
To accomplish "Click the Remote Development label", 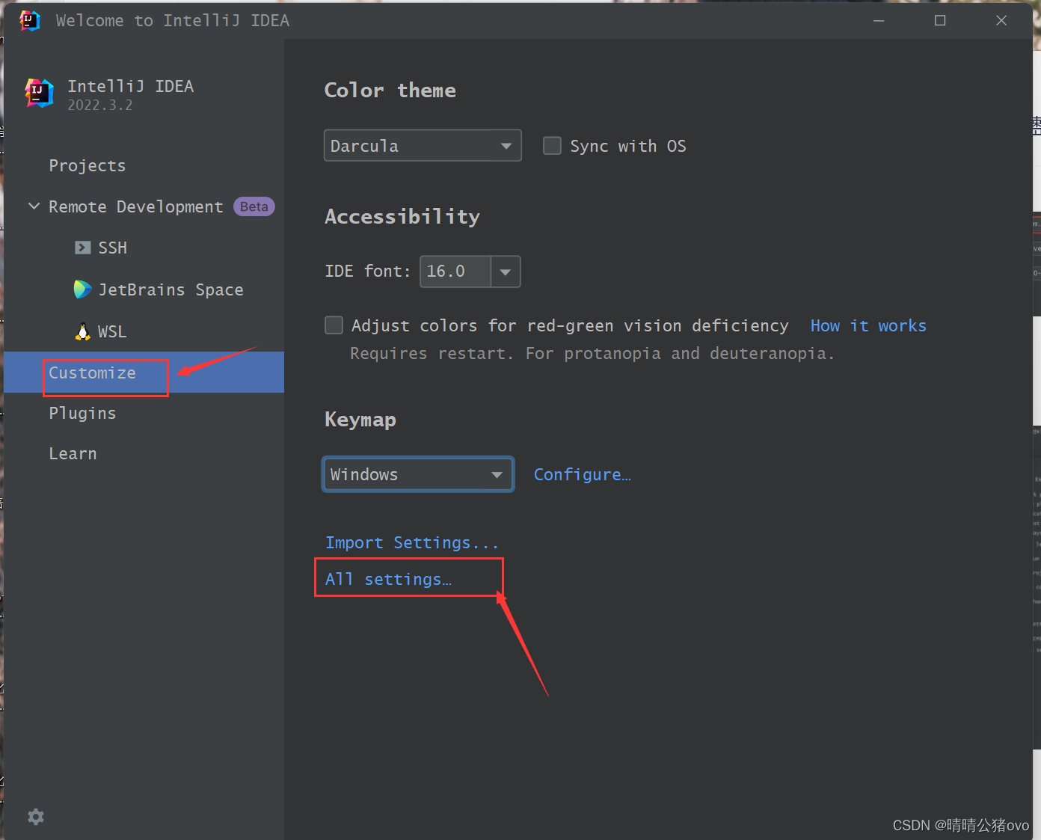I will pyautogui.click(x=135, y=206).
